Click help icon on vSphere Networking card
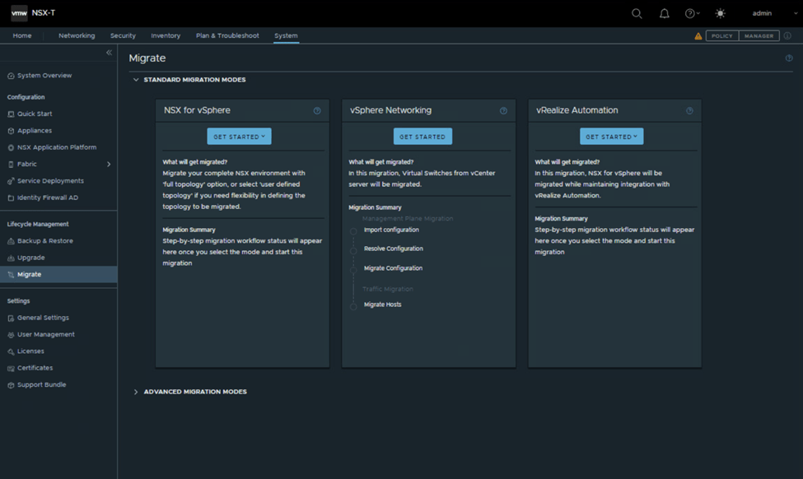 coord(503,111)
